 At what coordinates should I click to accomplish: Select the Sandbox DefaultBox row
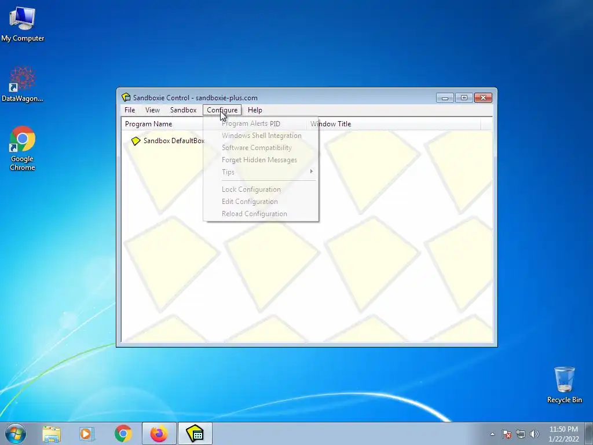point(167,141)
